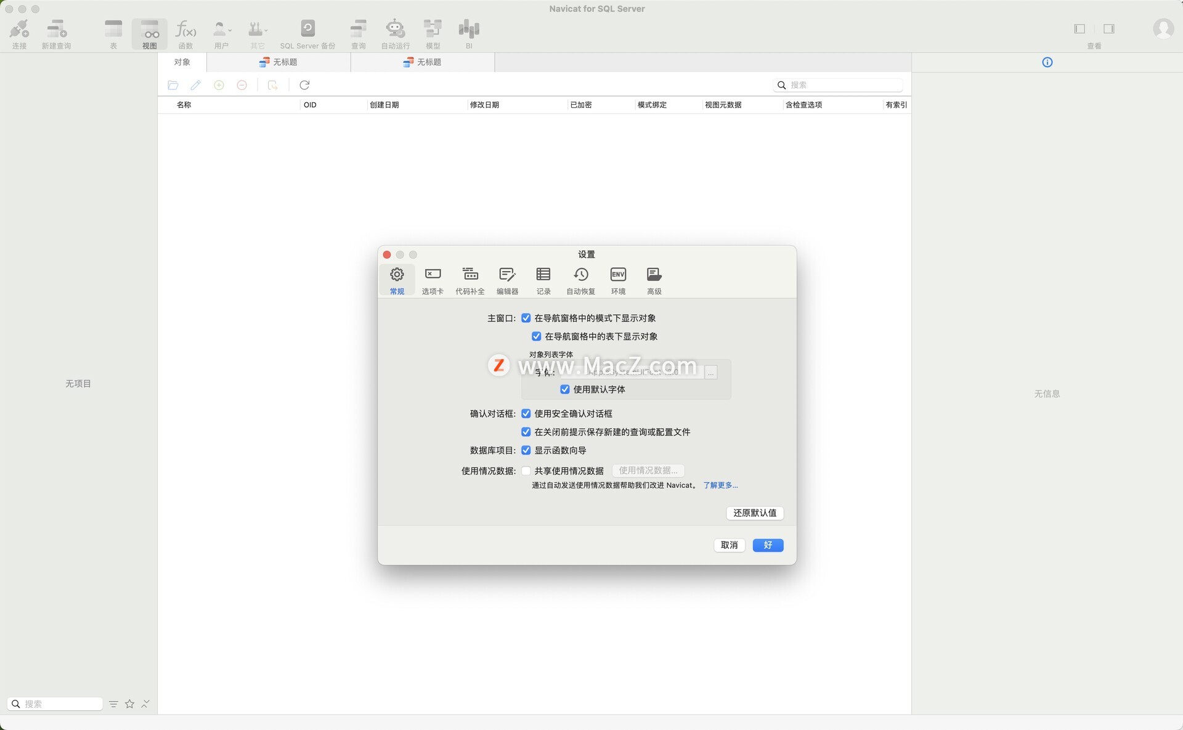Screen dimensions: 1183x730
Task: Open the User (用户) toolbar dropdown
Action: [222, 34]
